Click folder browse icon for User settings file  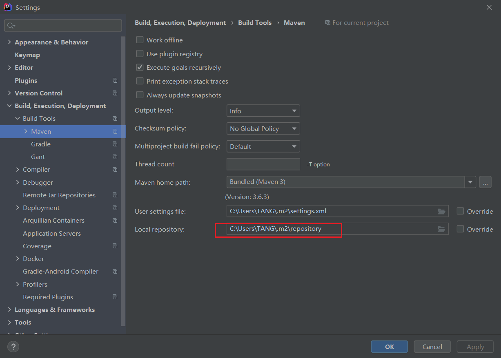click(441, 211)
